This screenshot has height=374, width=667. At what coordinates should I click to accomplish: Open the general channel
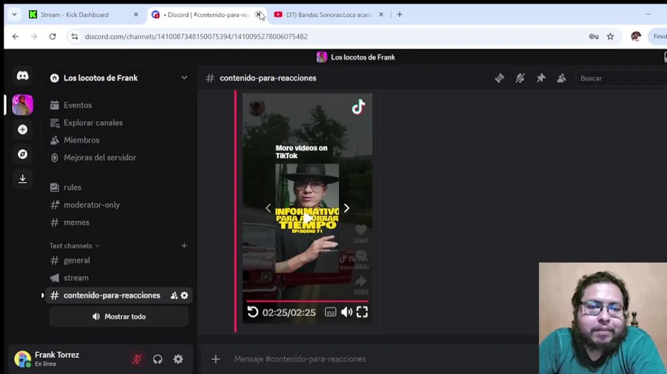click(118, 260)
